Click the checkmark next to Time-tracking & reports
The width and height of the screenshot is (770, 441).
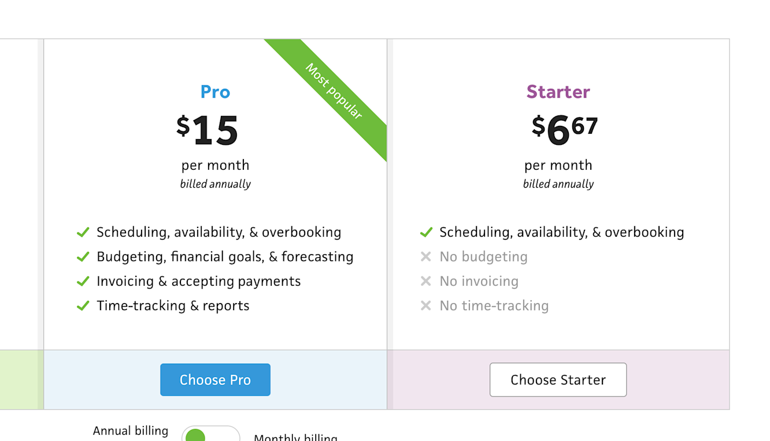[x=83, y=306]
